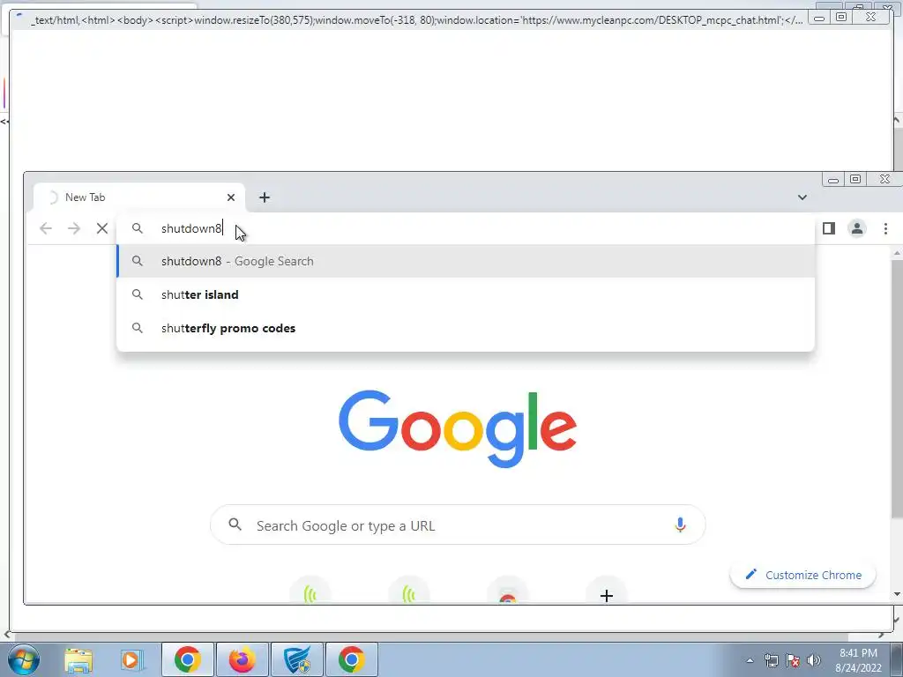Close the front Chrome window

884,179
